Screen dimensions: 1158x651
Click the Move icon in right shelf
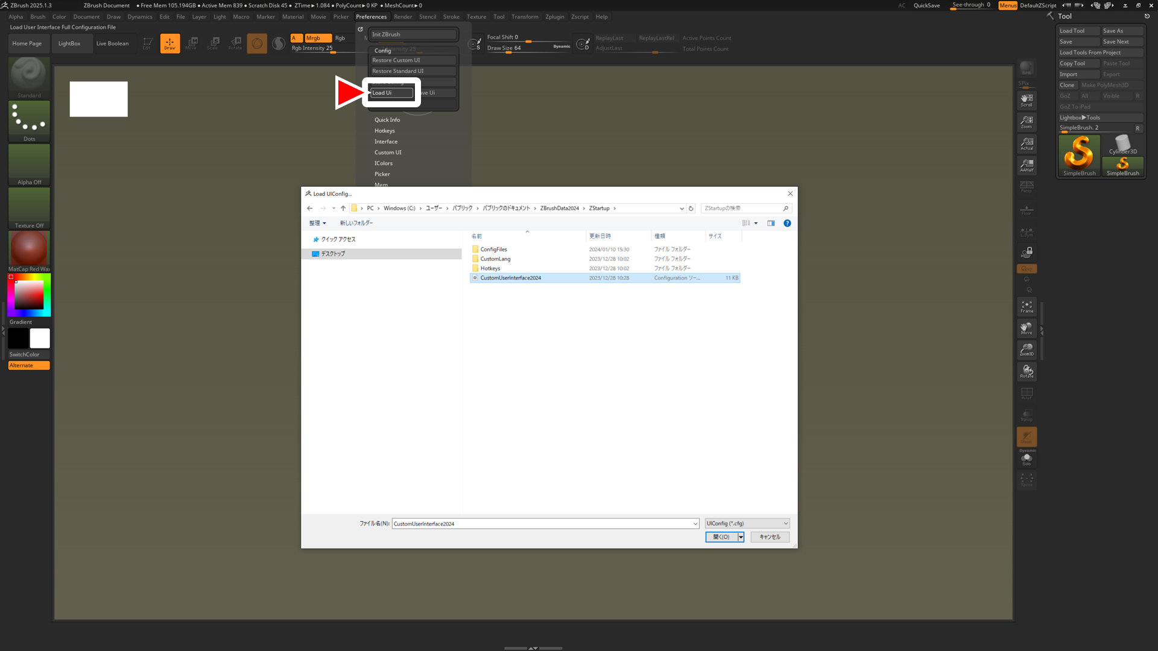(1027, 328)
